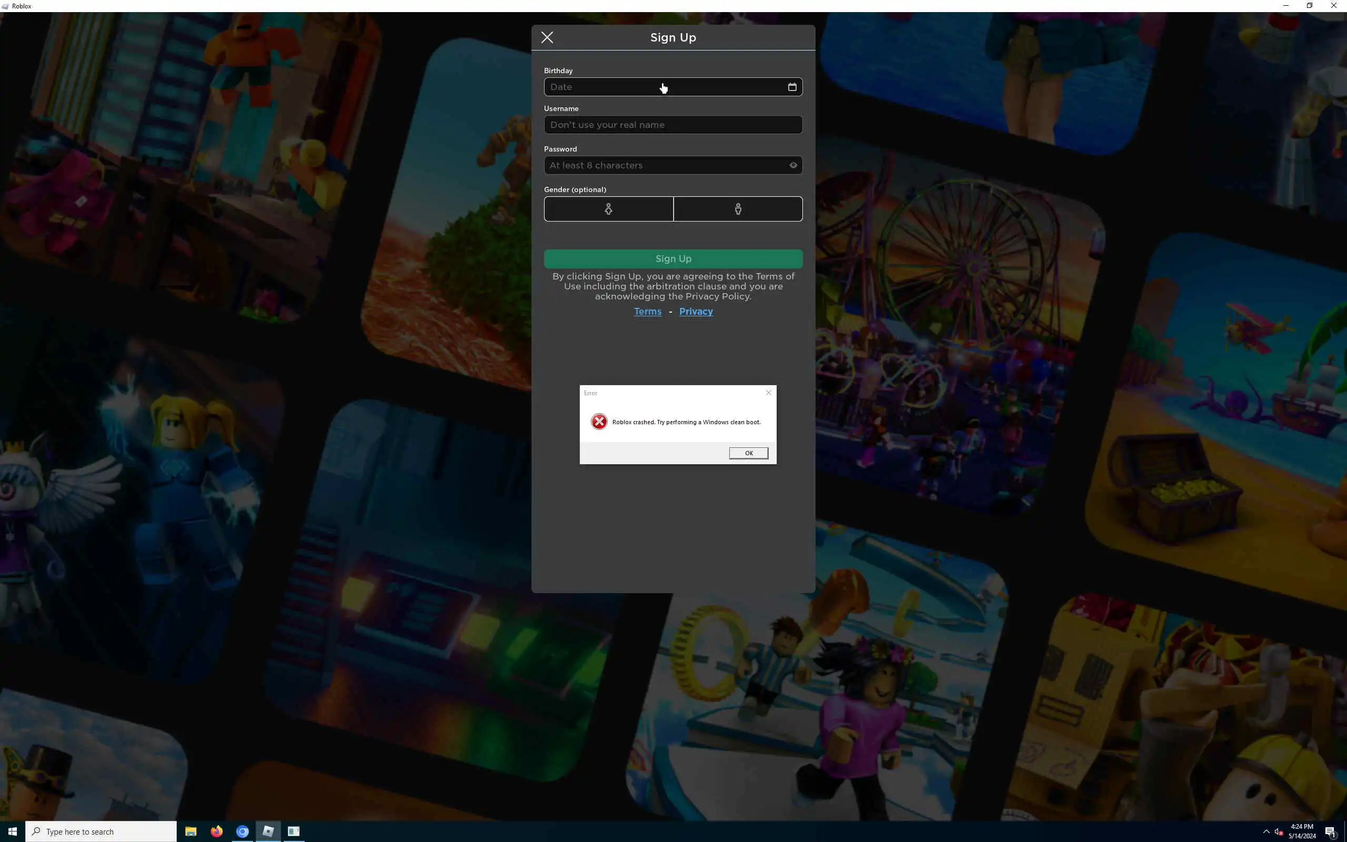Click the muted volume tray icon
Screen dimensions: 1347x842
click(x=1279, y=831)
